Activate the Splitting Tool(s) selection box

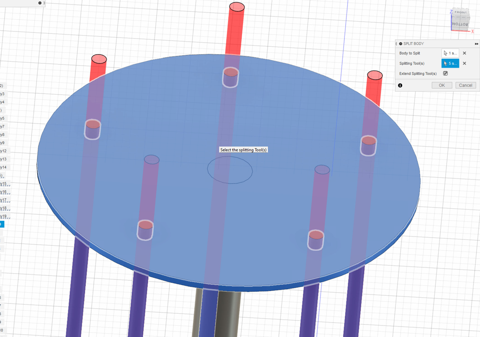coord(450,63)
